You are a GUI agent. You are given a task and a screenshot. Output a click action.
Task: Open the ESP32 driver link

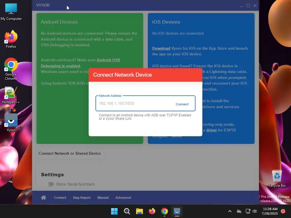pyautogui.click(x=211, y=130)
